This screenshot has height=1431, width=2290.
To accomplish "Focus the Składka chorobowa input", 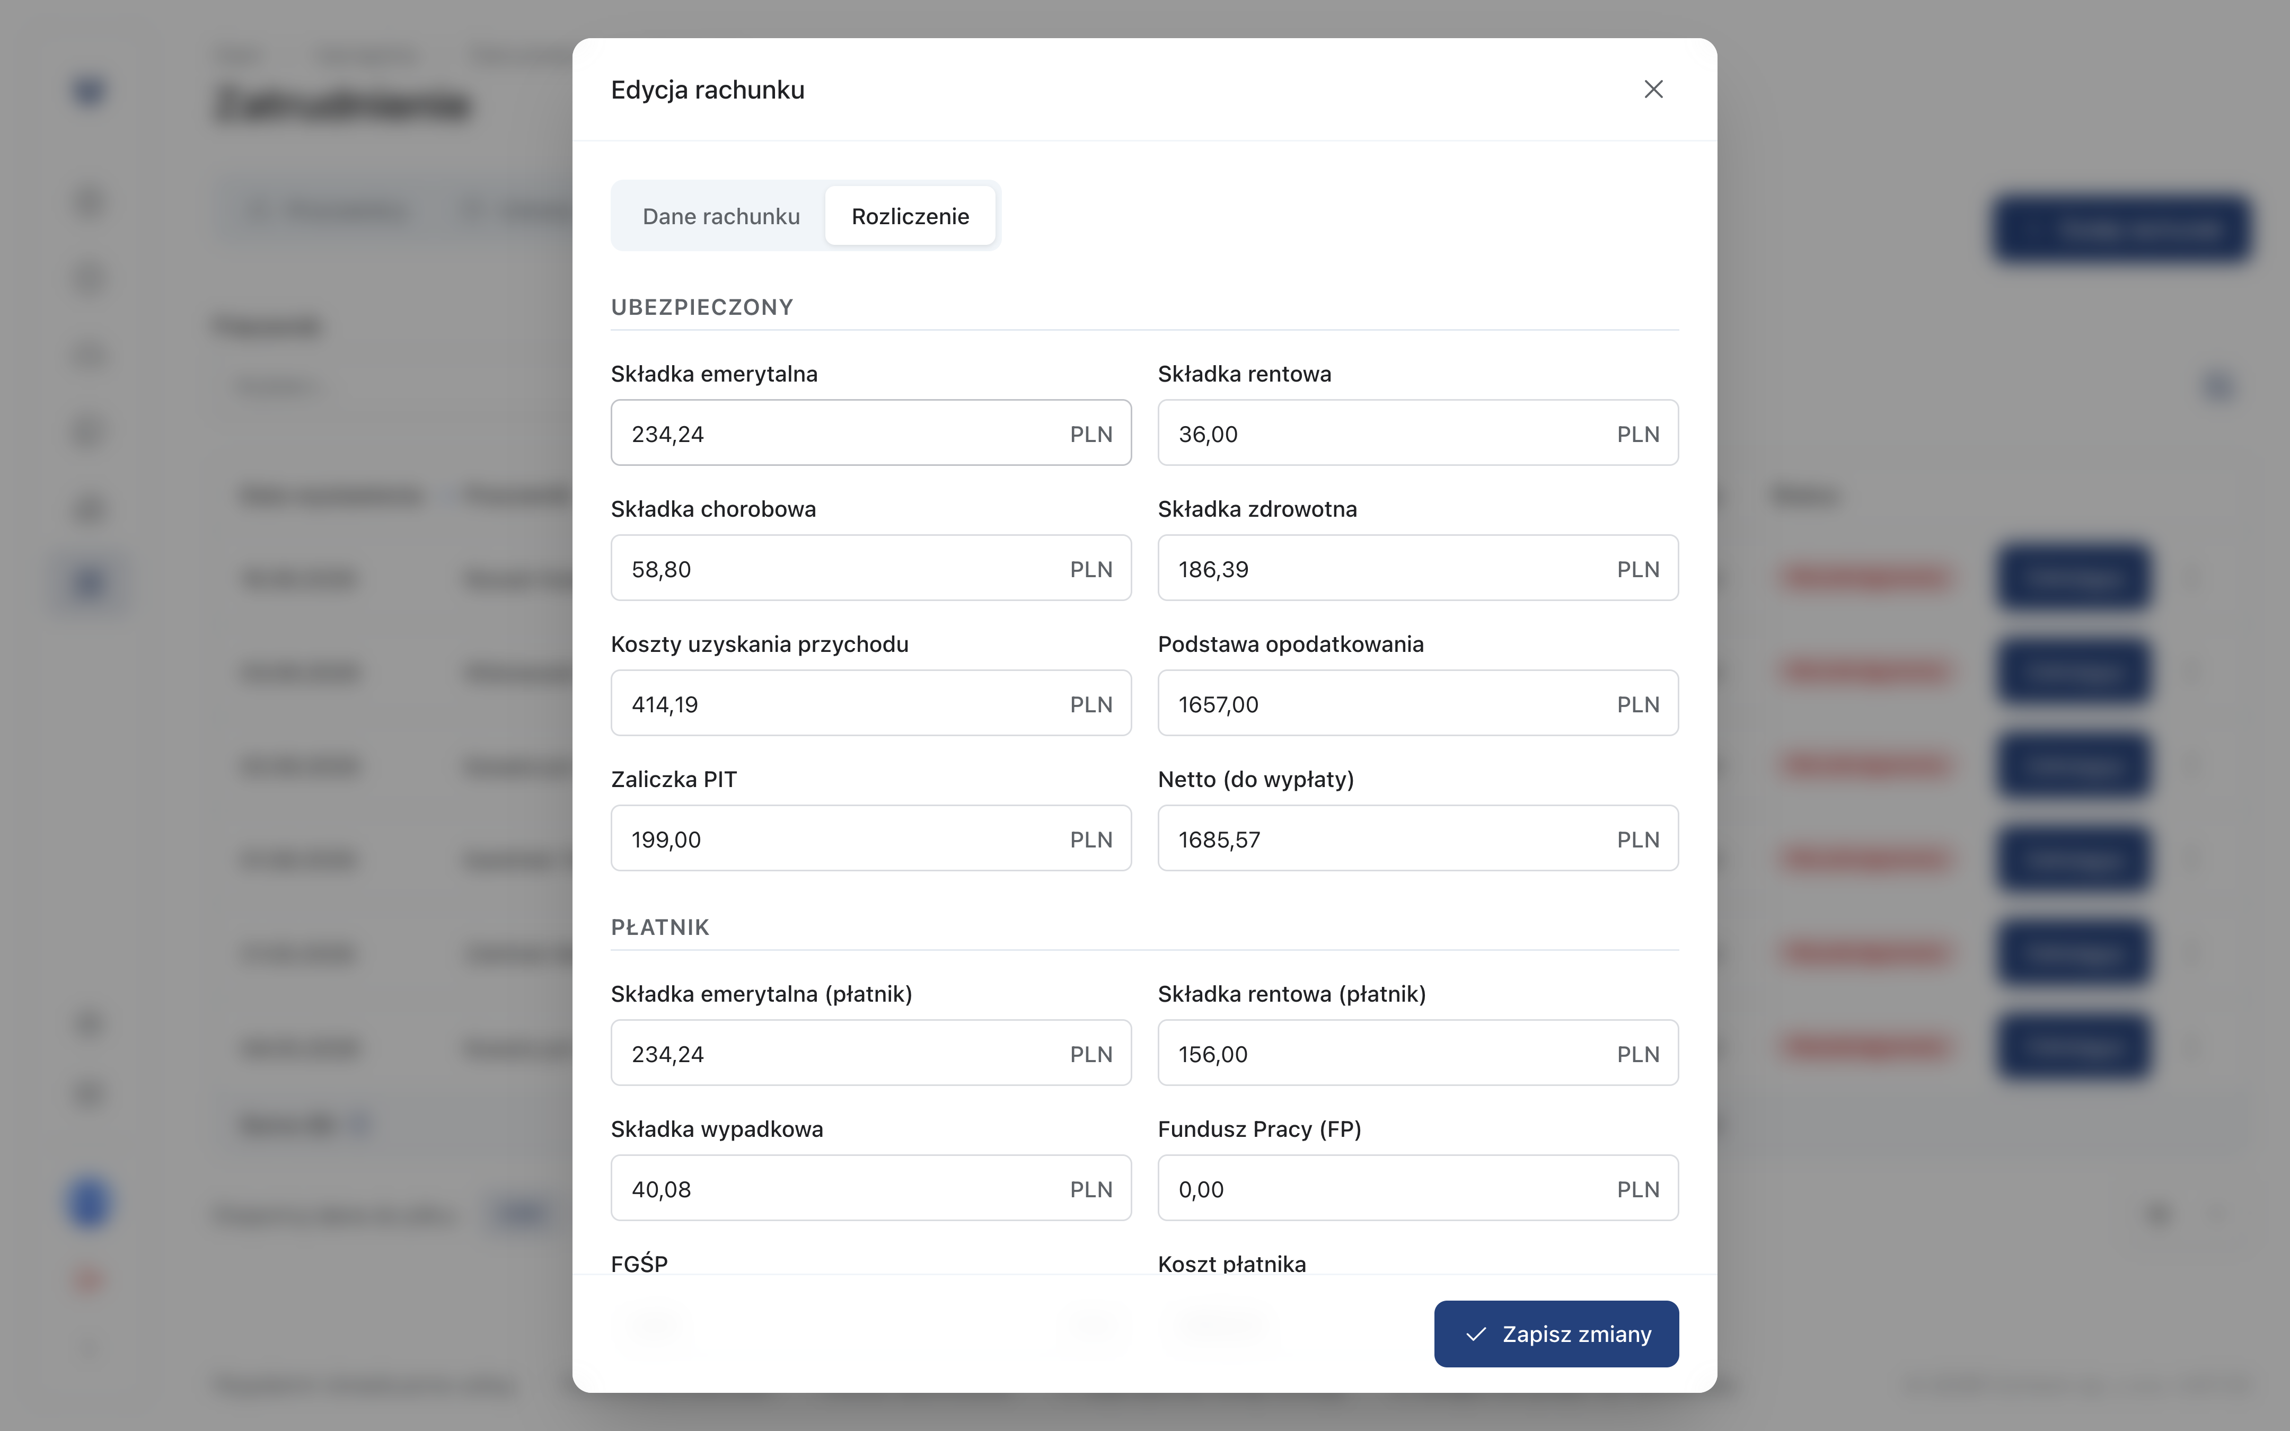I will click(x=870, y=568).
